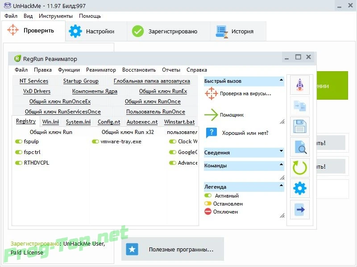357x267 pixels.
Task: Toggle the fspuip startup entry switch
Action: click(18, 142)
